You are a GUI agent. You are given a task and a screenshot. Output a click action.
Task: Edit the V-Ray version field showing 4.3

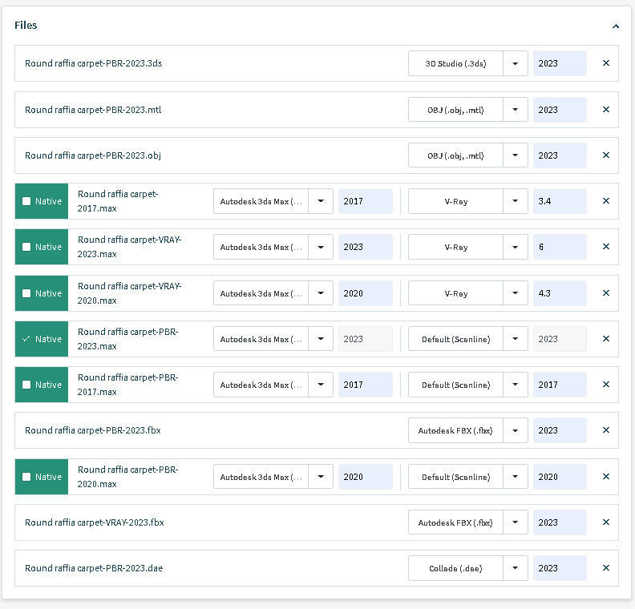click(559, 293)
